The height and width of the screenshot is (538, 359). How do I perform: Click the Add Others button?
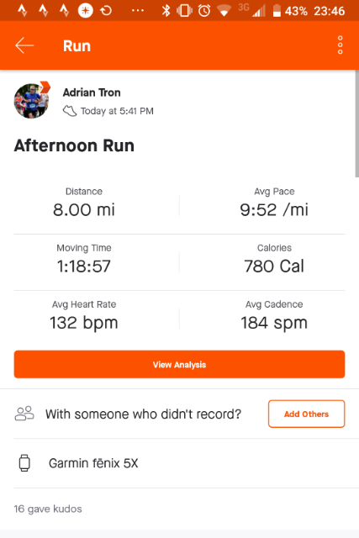307,414
